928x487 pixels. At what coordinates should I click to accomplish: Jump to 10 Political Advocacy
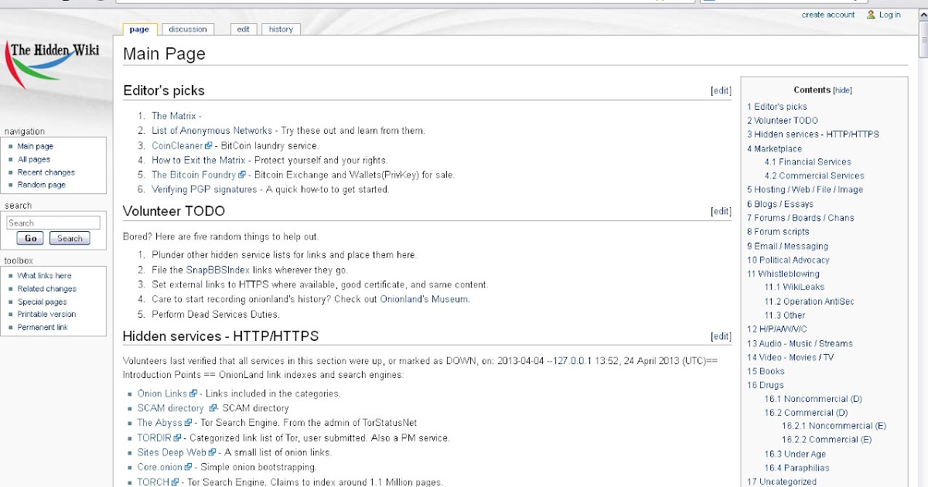(788, 260)
